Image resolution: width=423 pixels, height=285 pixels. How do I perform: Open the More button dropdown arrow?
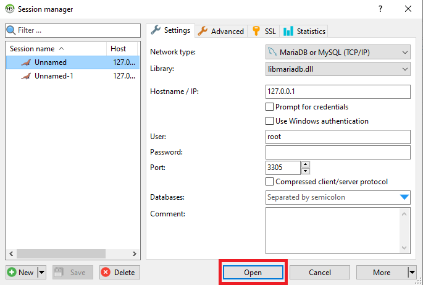(412, 272)
